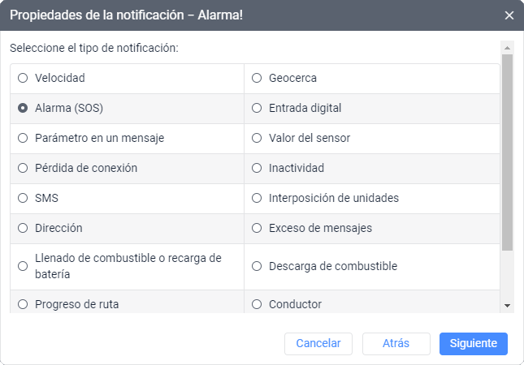Select the SMS notification type
This screenshot has width=524, height=365.
click(x=23, y=198)
